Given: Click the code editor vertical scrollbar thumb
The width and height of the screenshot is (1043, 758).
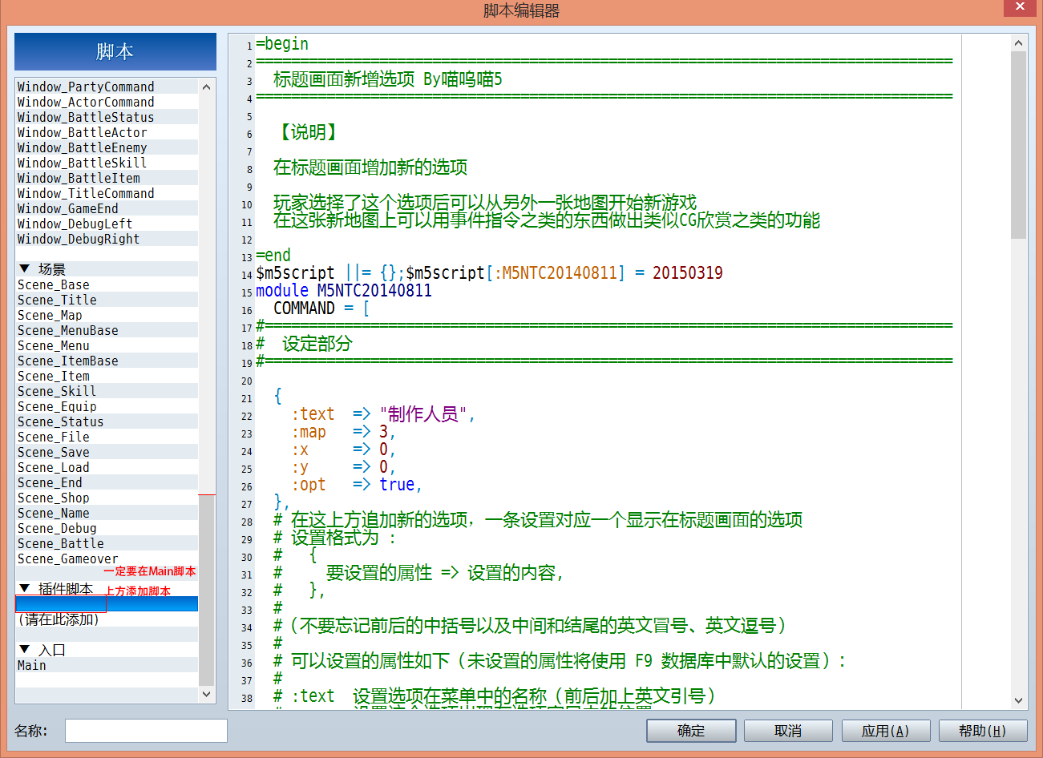Looking at the screenshot, I should [1019, 145].
